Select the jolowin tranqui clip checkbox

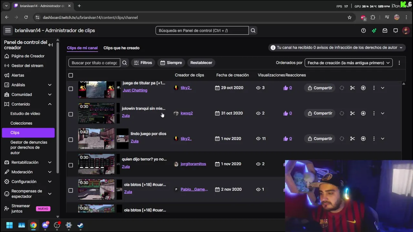[71, 114]
